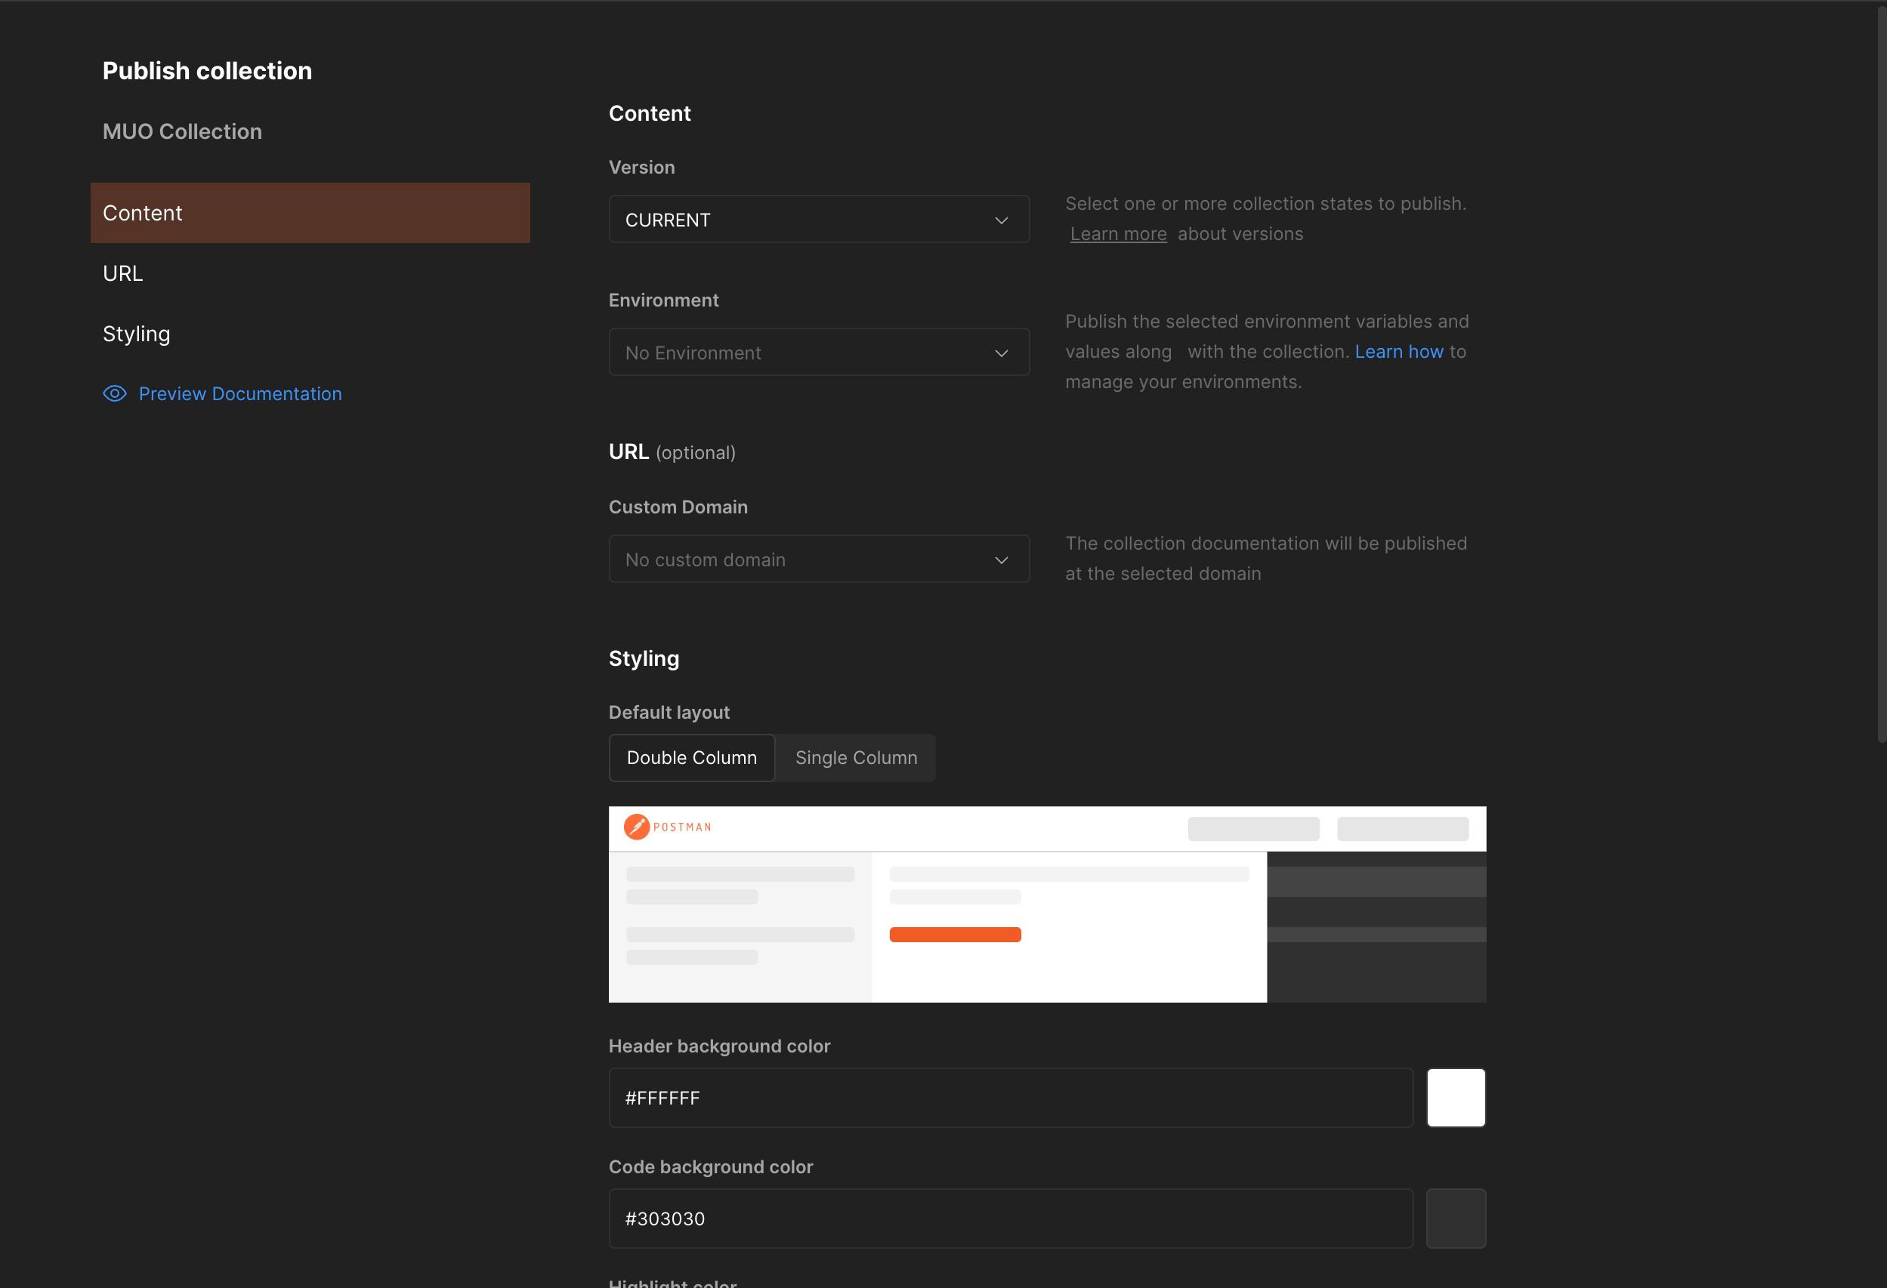Click the MUO Collection name

181,131
